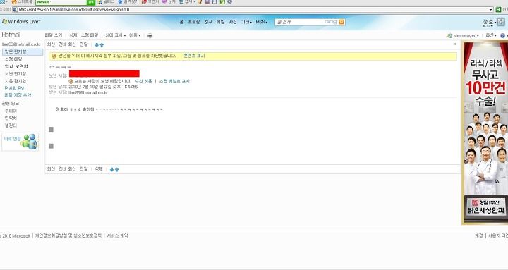This screenshot has width=508, height=270.
Task: Click the Windows Live logo
Action: coord(21,22)
